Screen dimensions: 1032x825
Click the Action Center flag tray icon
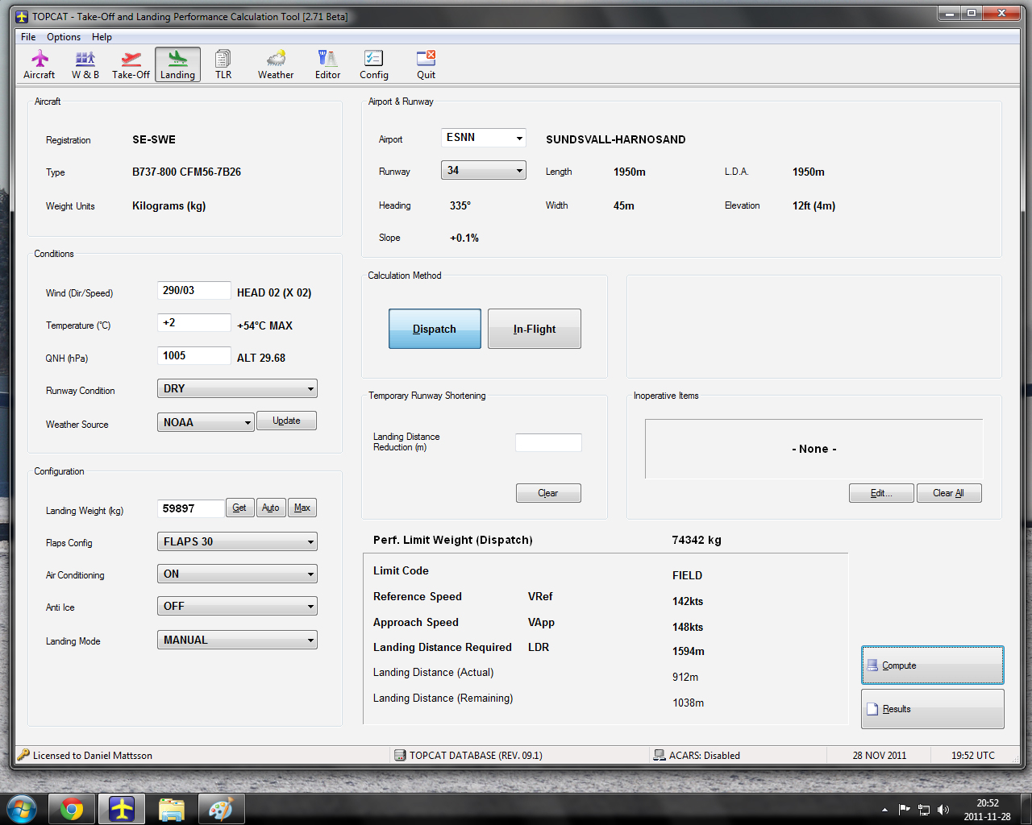click(x=905, y=810)
